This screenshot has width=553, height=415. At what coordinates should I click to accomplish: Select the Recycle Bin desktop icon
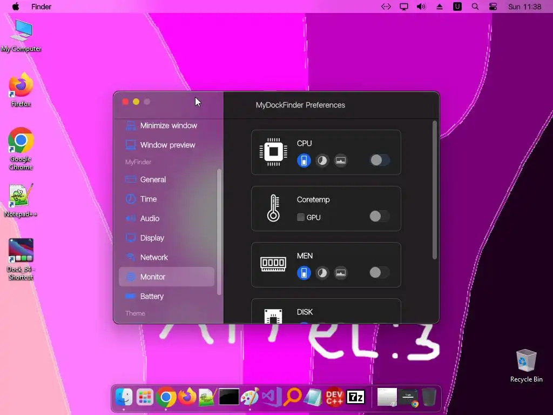click(x=526, y=366)
